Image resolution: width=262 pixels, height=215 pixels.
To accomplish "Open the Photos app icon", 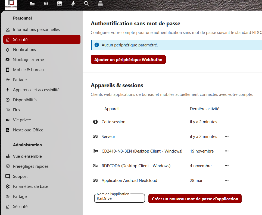I will [x=60, y=4].
